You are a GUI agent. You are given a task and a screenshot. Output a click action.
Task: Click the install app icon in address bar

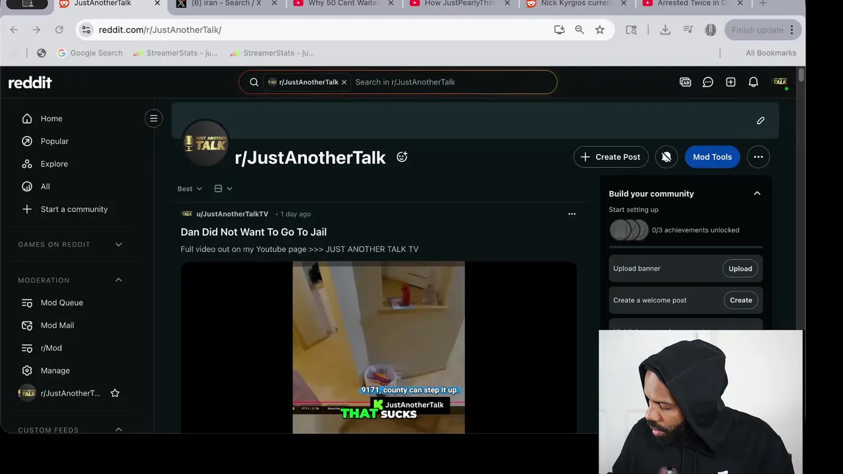click(559, 30)
